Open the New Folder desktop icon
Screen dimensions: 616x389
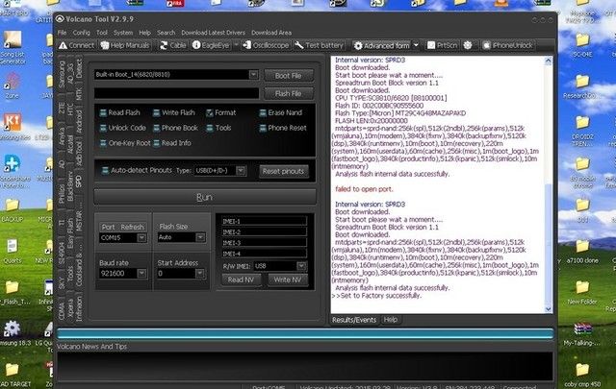(x=582, y=293)
